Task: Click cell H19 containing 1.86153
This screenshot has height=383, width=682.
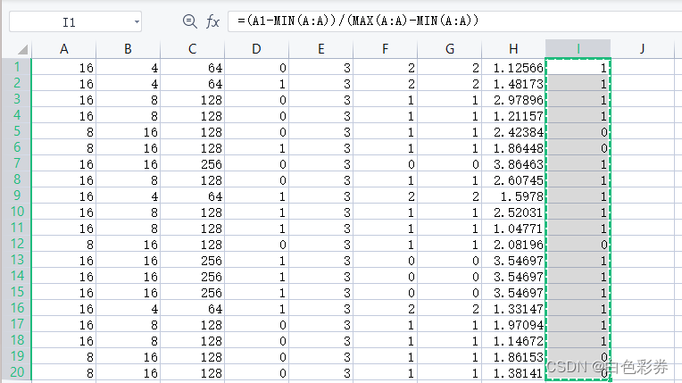Action: (x=513, y=357)
